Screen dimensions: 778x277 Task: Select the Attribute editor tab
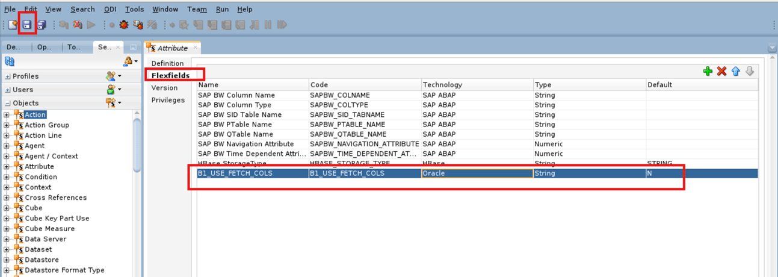172,48
